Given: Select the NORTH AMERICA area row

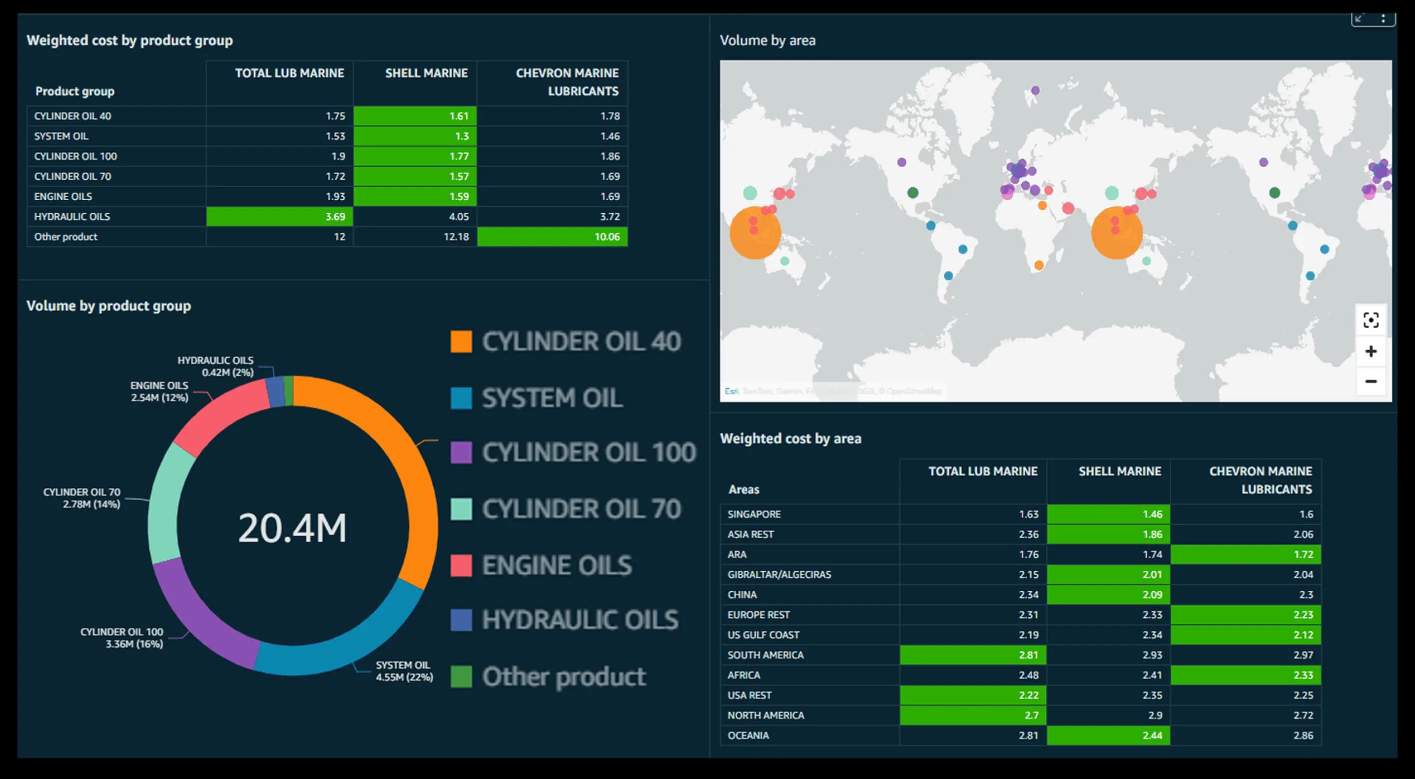Looking at the screenshot, I should click(1021, 715).
